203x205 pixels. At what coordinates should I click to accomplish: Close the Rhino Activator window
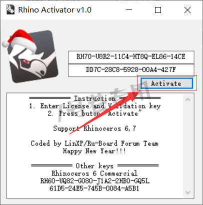click(187, 10)
